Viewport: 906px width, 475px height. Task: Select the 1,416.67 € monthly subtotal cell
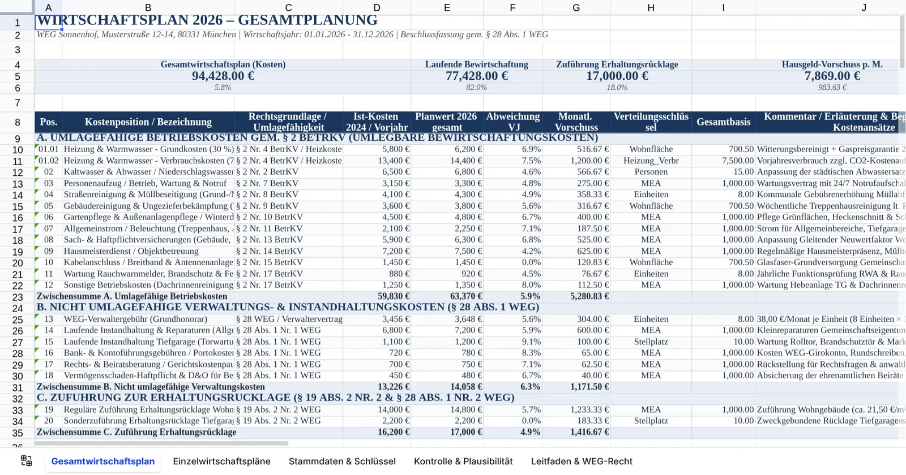tap(576, 432)
